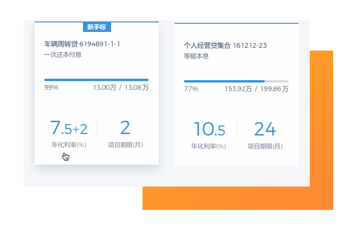Image resolution: width=357 pixels, height=229 pixels.
Task: Click the 等额本息 repayment label
Action: [x=196, y=56]
